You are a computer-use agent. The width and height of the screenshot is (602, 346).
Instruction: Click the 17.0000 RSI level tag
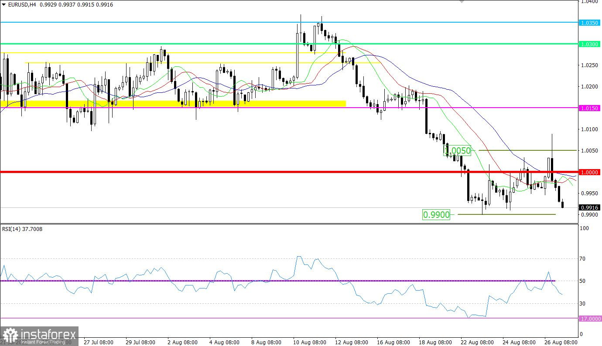590,319
